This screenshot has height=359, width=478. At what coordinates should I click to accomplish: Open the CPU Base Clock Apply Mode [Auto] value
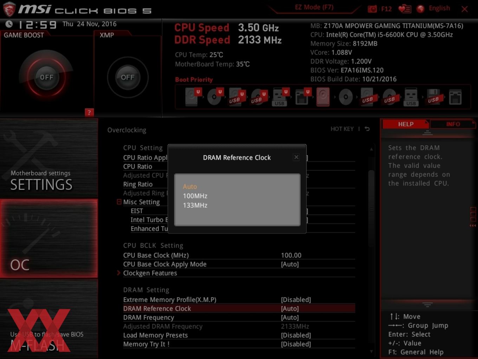[x=290, y=264]
